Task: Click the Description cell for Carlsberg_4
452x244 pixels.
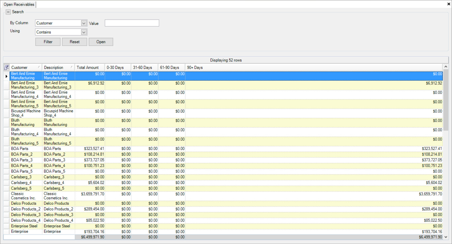Action: coord(58,183)
